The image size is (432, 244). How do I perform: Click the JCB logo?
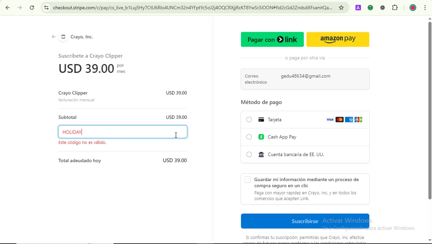tap(358, 120)
